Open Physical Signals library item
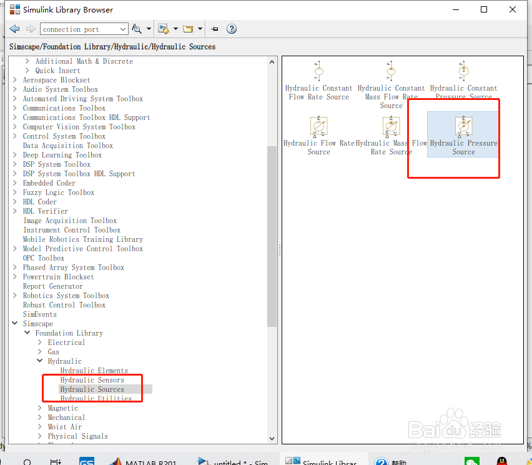Screen dimensions: 532x465 pyautogui.click(x=77, y=436)
